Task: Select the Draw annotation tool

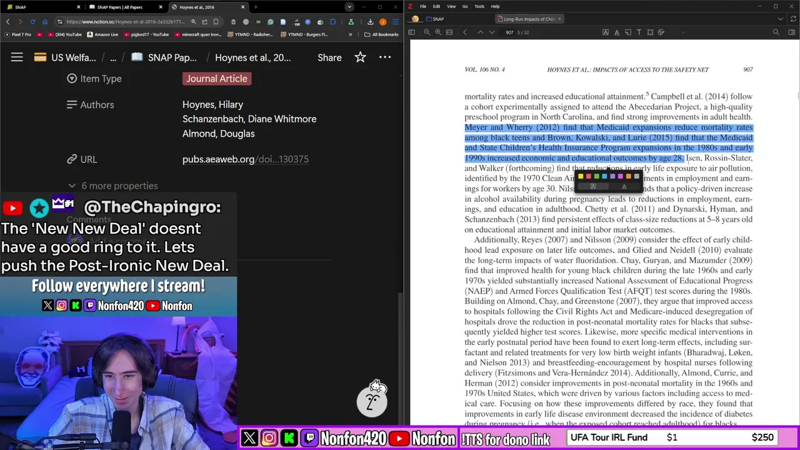Action: tap(661, 32)
